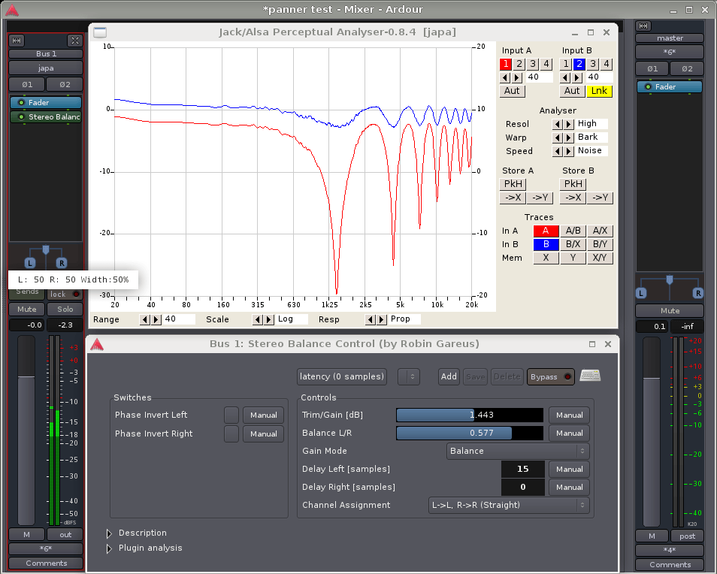Decrease Input B gain with left arrow
717x574 pixels.
[565, 77]
